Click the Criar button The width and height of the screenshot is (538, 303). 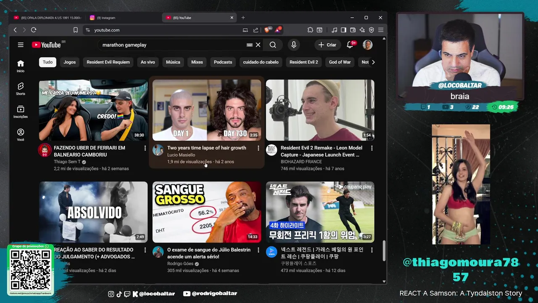pos(327,45)
